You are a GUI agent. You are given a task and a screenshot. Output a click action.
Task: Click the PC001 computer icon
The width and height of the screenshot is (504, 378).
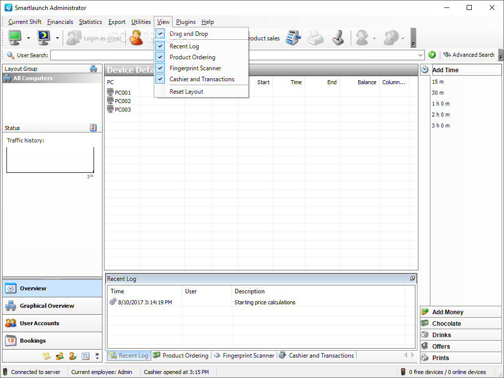pos(110,92)
